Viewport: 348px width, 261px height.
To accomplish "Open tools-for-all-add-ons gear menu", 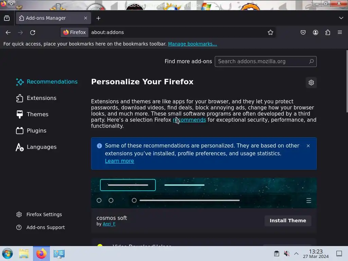I will (x=311, y=83).
